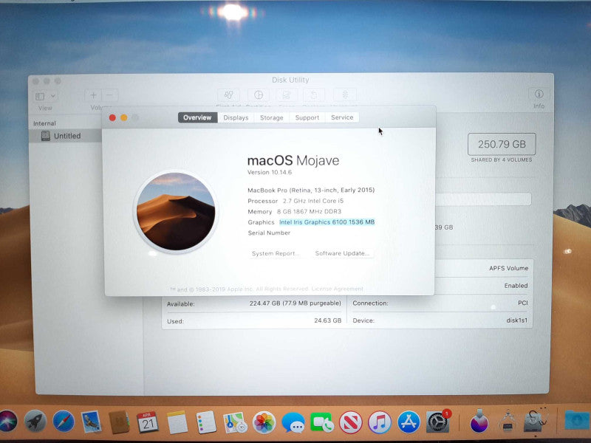
Task: Open Disk Utility stethoscope icon in Dock
Action: click(534, 420)
